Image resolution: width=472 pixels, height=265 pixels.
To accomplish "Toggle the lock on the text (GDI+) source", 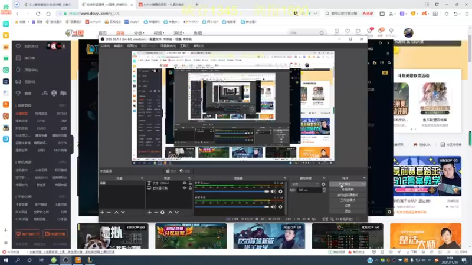I will (x=190, y=183).
